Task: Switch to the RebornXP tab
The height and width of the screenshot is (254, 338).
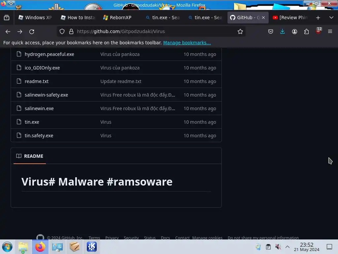Action: (x=120, y=18)
